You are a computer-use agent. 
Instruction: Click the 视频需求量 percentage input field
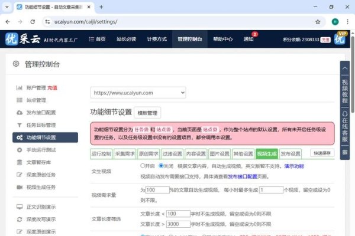coord(157,190)
